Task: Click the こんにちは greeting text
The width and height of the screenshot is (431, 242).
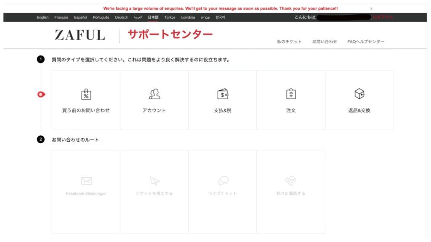Action: click(x=306, y=17)
